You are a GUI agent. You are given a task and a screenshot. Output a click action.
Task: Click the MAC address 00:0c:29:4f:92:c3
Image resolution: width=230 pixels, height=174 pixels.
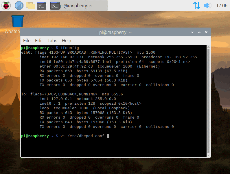[x=73, y=66]
